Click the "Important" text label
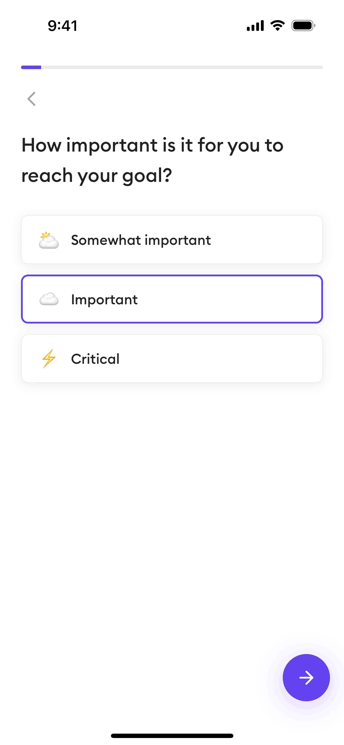344x745 pixels. tap(104, 300)
